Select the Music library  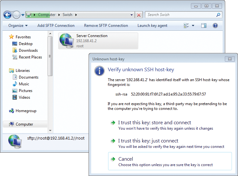pos(24,84)
